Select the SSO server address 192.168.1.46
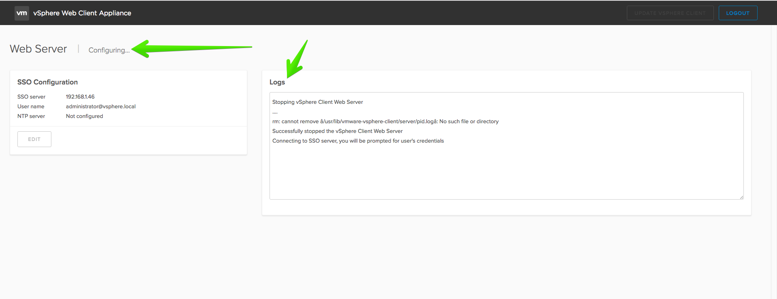Viewport: 777px width, 299px height. [80, 97]
